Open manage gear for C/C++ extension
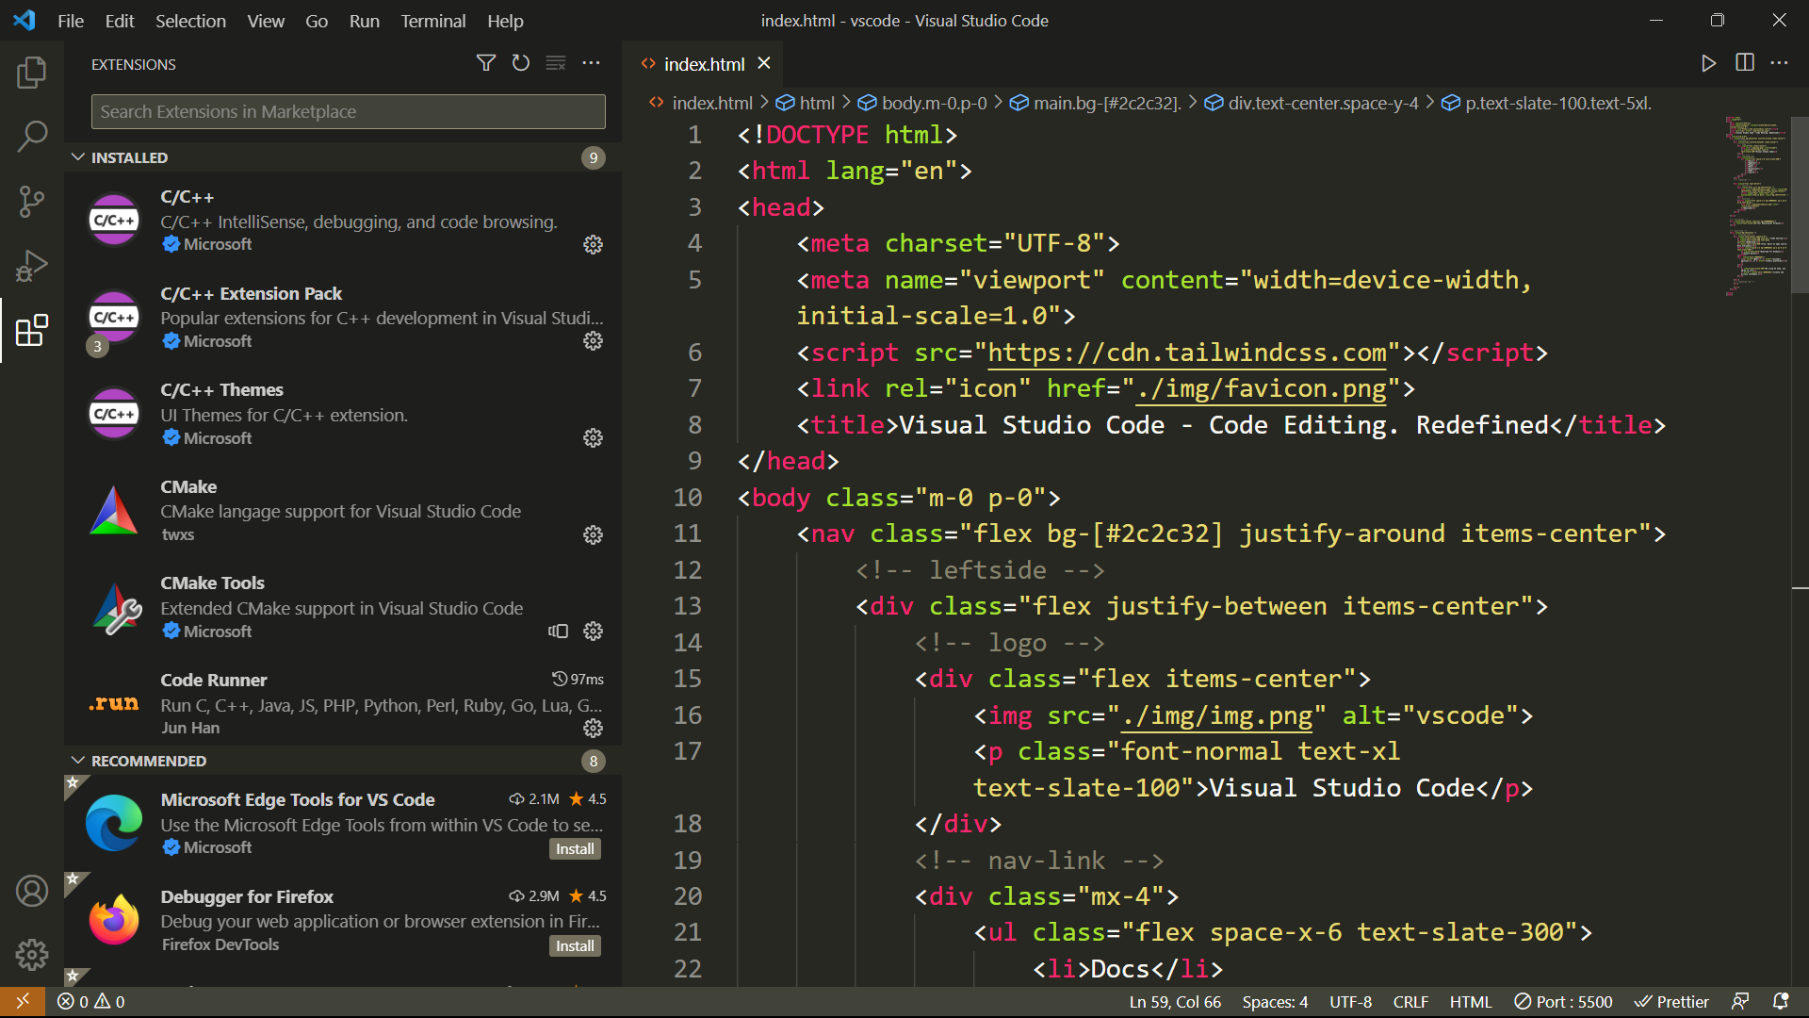This screenshot has width=1809, height=1018. click(593, 245)
